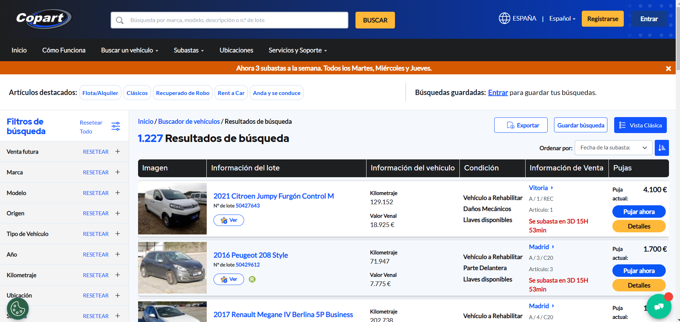
Task: Expand the Año filter plus
Action: click(117, 254)
